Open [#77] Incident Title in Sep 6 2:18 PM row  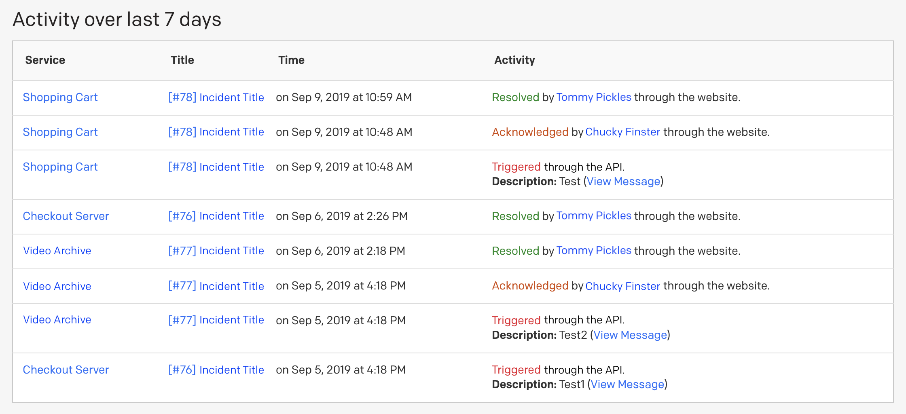(216, 251)
